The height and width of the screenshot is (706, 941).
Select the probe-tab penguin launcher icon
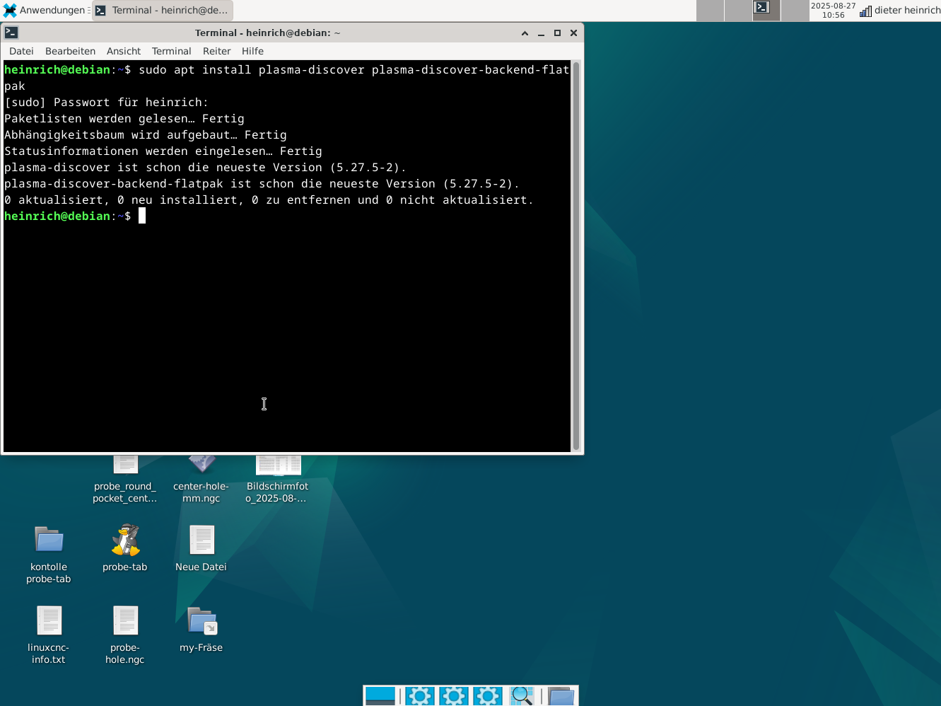tap(125, 548)
